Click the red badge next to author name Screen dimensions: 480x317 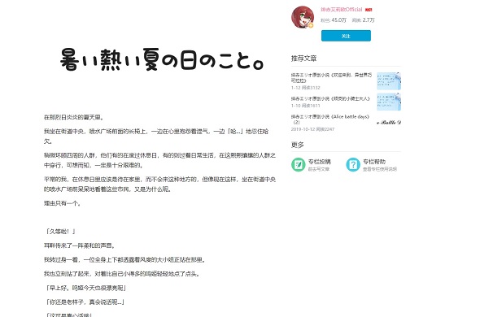[x=369, y=10]
